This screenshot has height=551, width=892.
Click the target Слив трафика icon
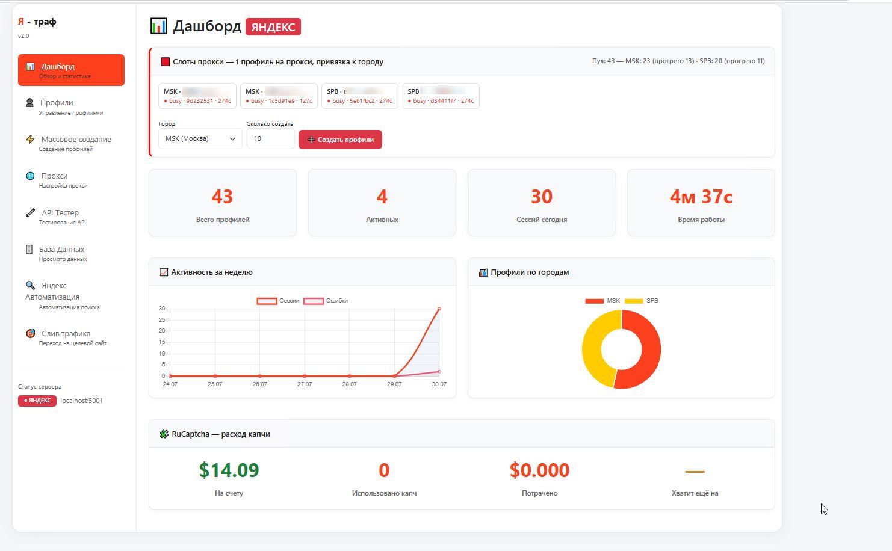click(30, 333)
